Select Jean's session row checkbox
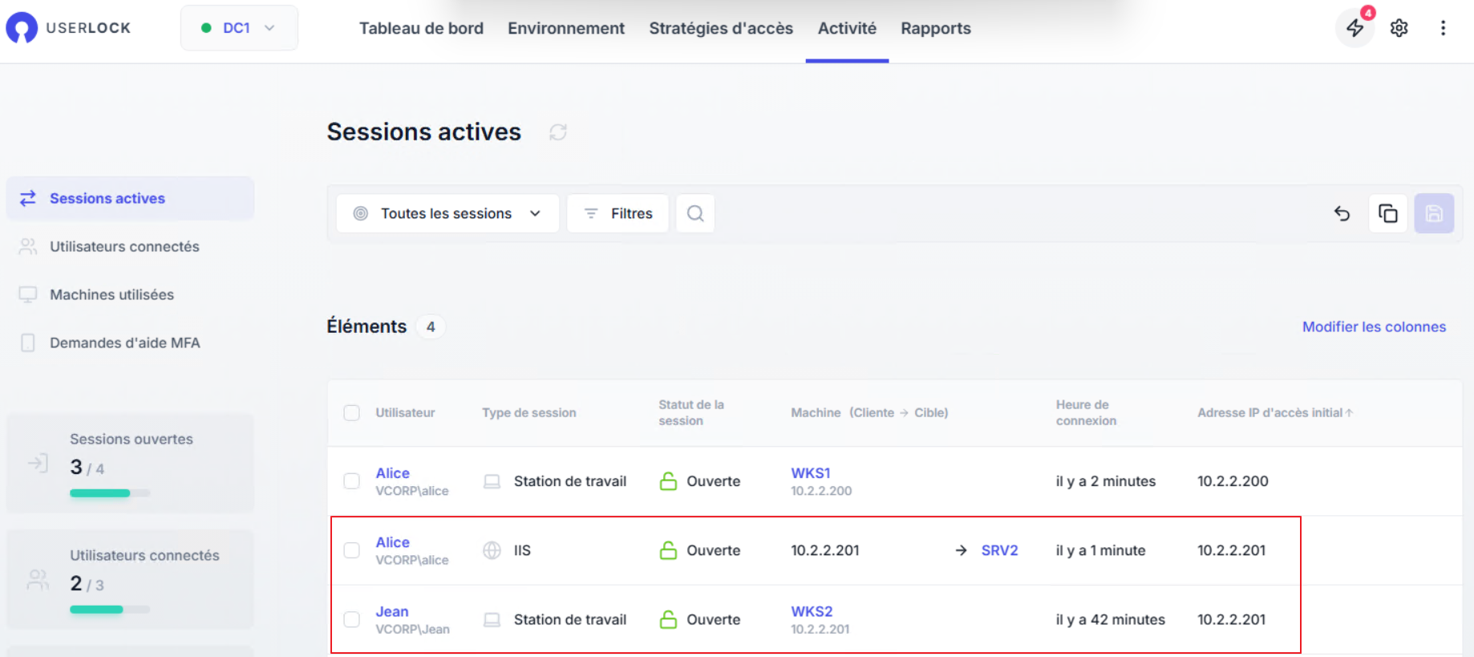The image size is (1474, 657). 351,619
